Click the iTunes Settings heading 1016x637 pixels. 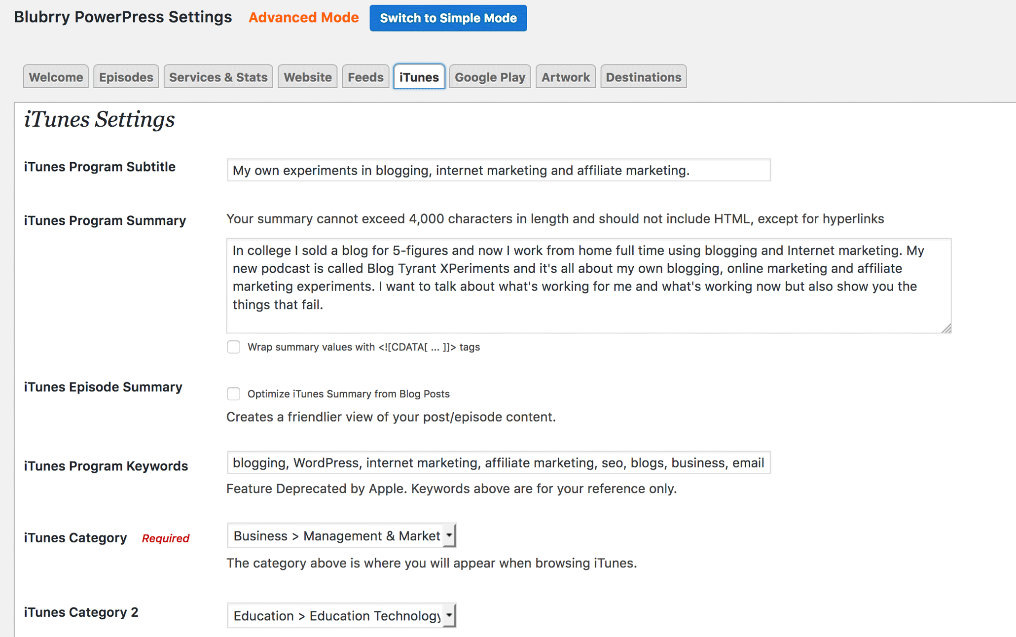click(99, 120)
